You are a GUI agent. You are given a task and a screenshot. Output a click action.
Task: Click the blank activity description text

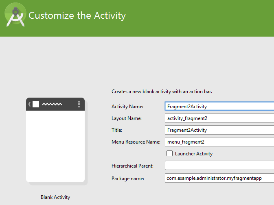162,92
